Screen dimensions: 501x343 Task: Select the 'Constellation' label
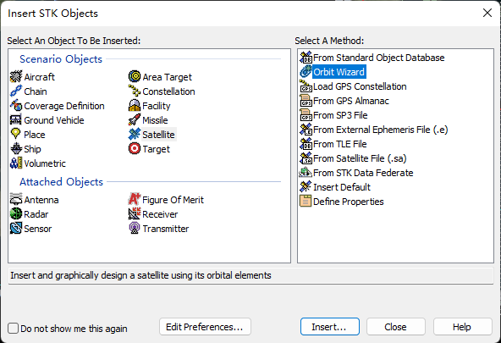click(x=168, y=91)
